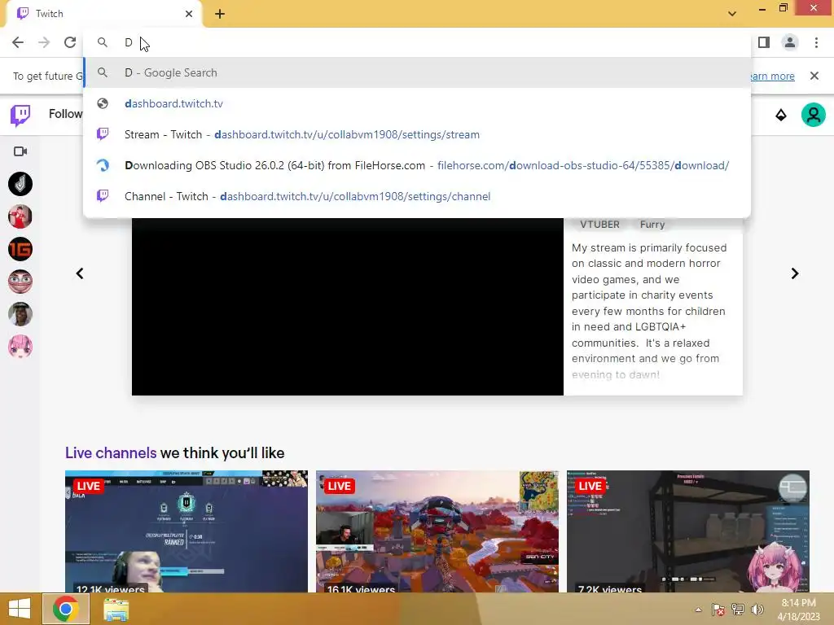Screen dimensions: 834x625
Task: Toggle the Chrome side panel
Action: [764, 42]
